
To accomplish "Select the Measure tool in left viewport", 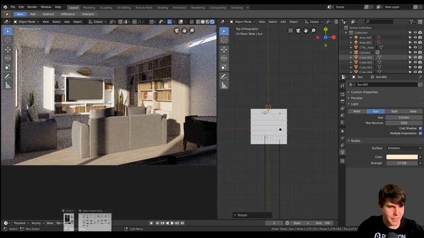I will tap(8, 85).
